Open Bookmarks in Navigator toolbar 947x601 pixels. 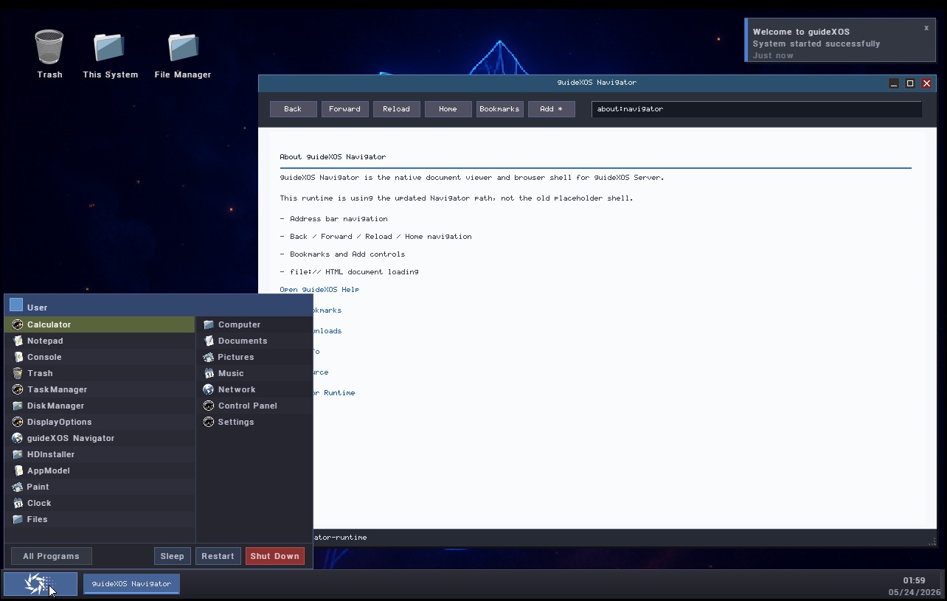tap(499, 109)
